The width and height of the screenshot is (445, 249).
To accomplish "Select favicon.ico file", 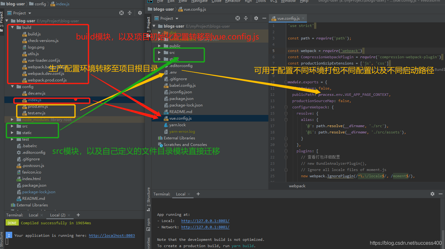I will pos(29,172).
